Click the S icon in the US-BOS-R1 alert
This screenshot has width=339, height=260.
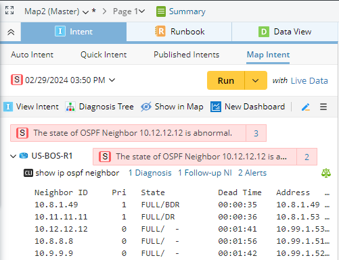[x=105, y=157]
